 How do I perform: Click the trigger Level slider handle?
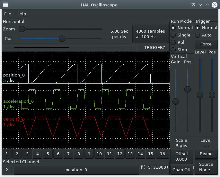tap(200, 95)
